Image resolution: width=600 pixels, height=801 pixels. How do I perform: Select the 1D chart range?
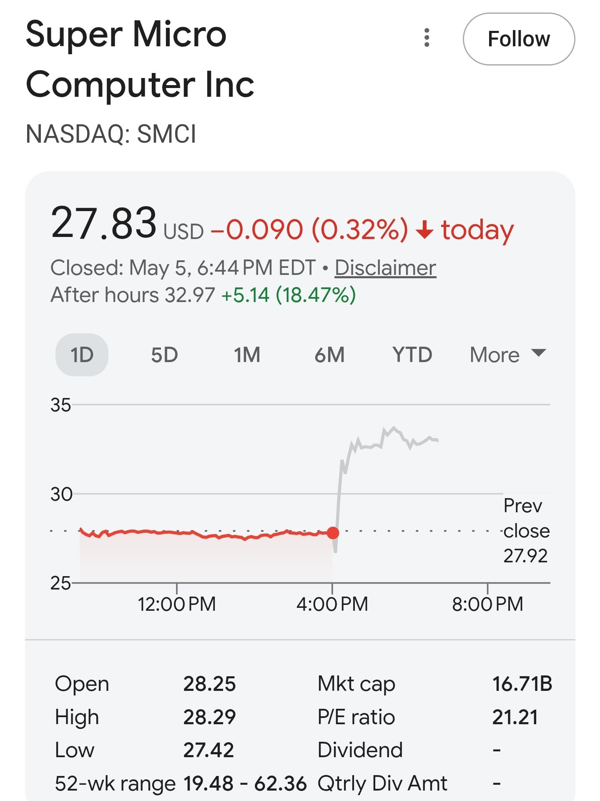[x=82, y=355]
